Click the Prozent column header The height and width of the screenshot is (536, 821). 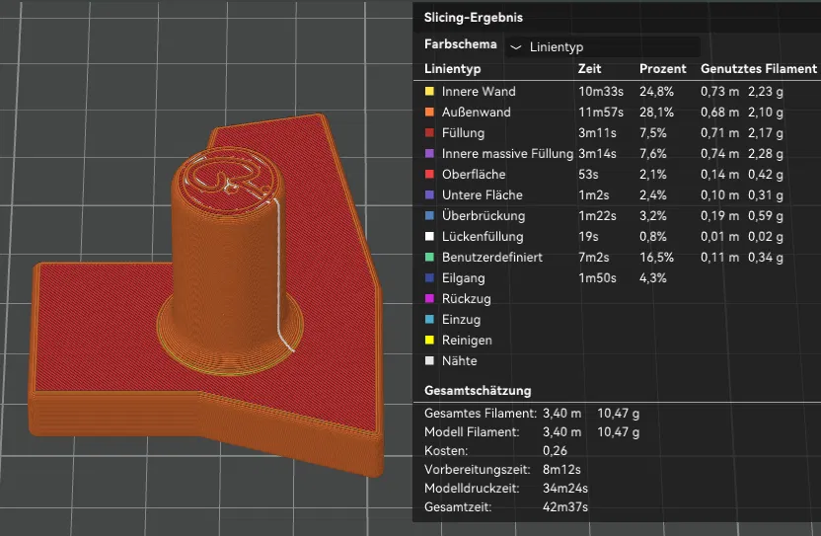pos(662,69)
